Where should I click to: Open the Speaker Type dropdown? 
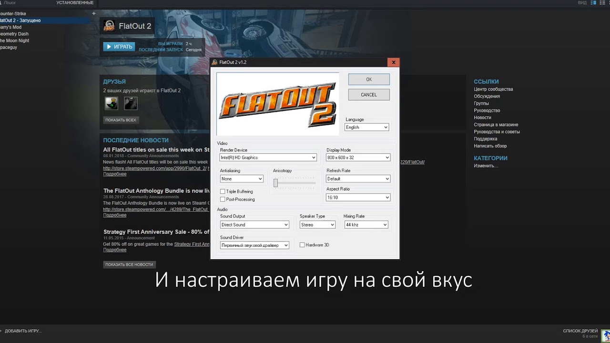coord(317,225)
